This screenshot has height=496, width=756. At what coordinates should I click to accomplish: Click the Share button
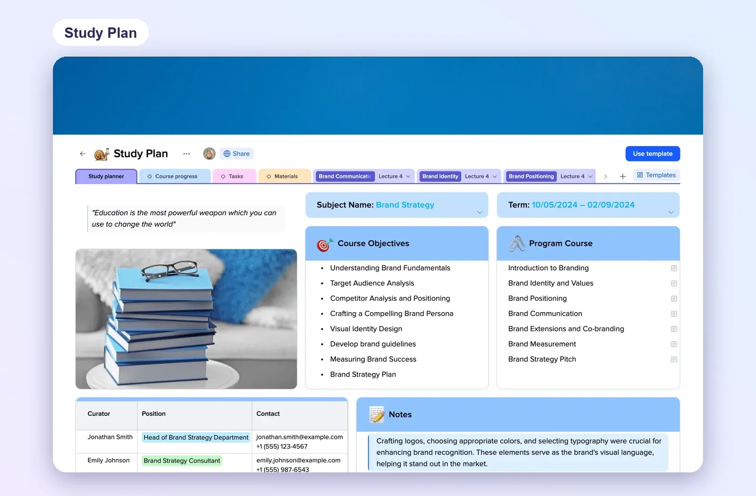236,154
